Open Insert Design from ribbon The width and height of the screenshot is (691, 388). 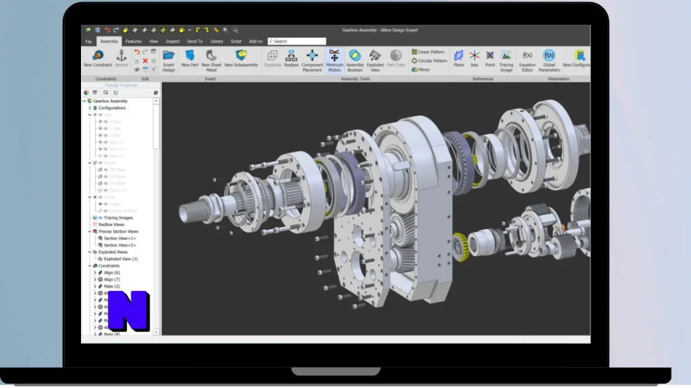tap(168, 60)
